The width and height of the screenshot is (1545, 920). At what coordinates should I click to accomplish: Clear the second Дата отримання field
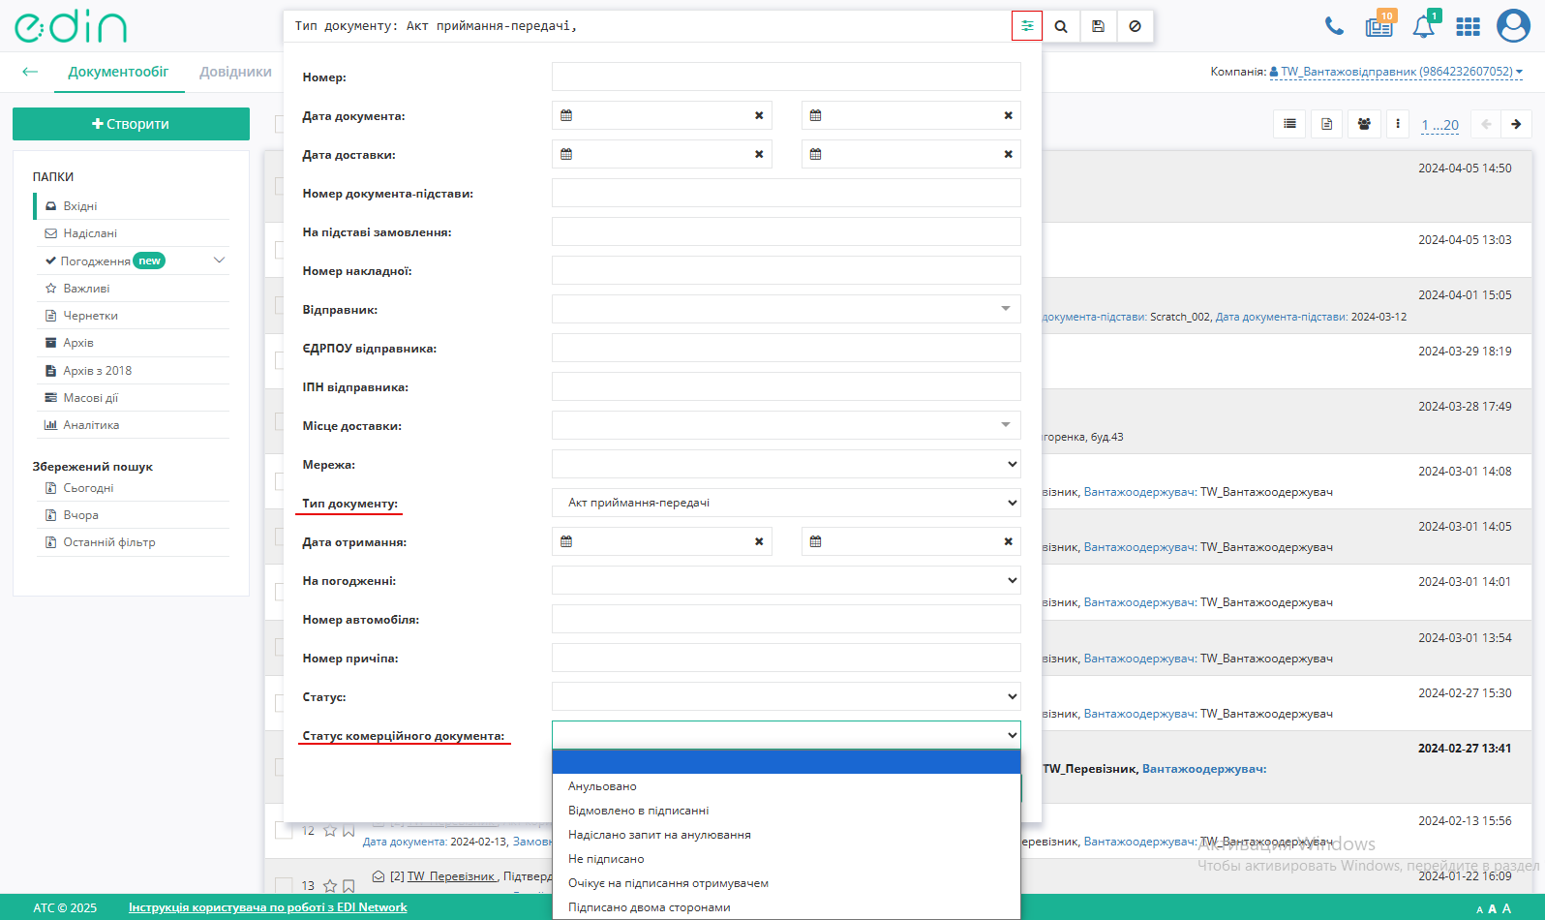1008,541
